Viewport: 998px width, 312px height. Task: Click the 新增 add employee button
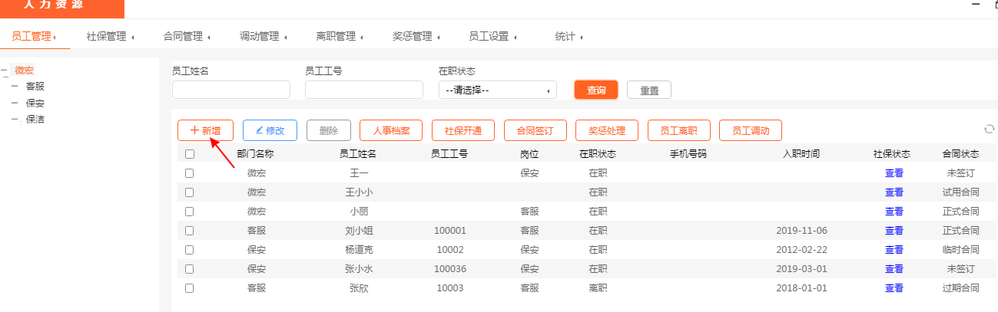(x=205, y=130)
